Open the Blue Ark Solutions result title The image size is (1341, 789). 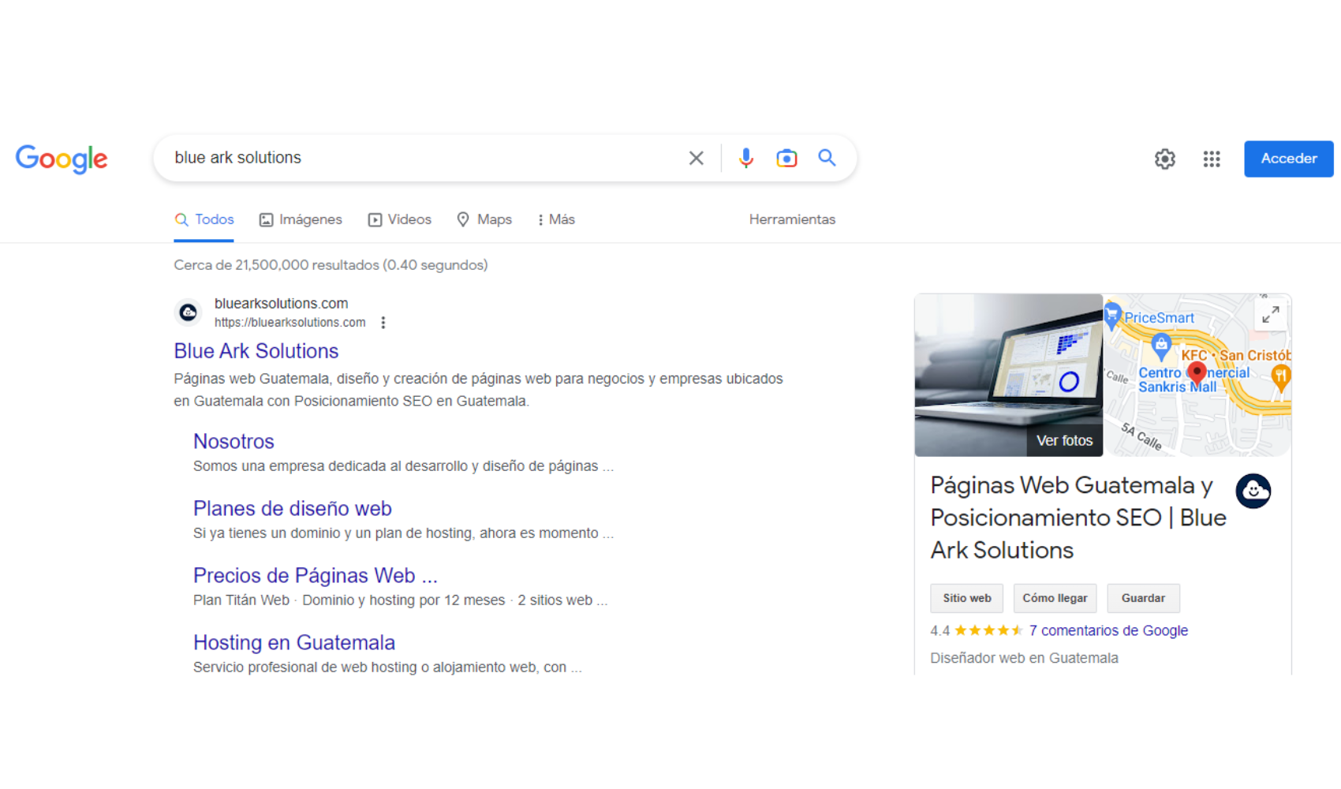tap(256, 351)
